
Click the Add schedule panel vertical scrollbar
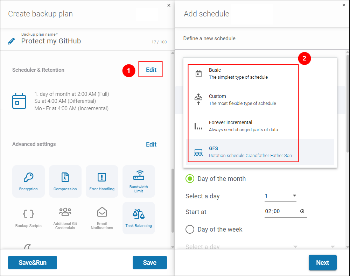point(348,103)
